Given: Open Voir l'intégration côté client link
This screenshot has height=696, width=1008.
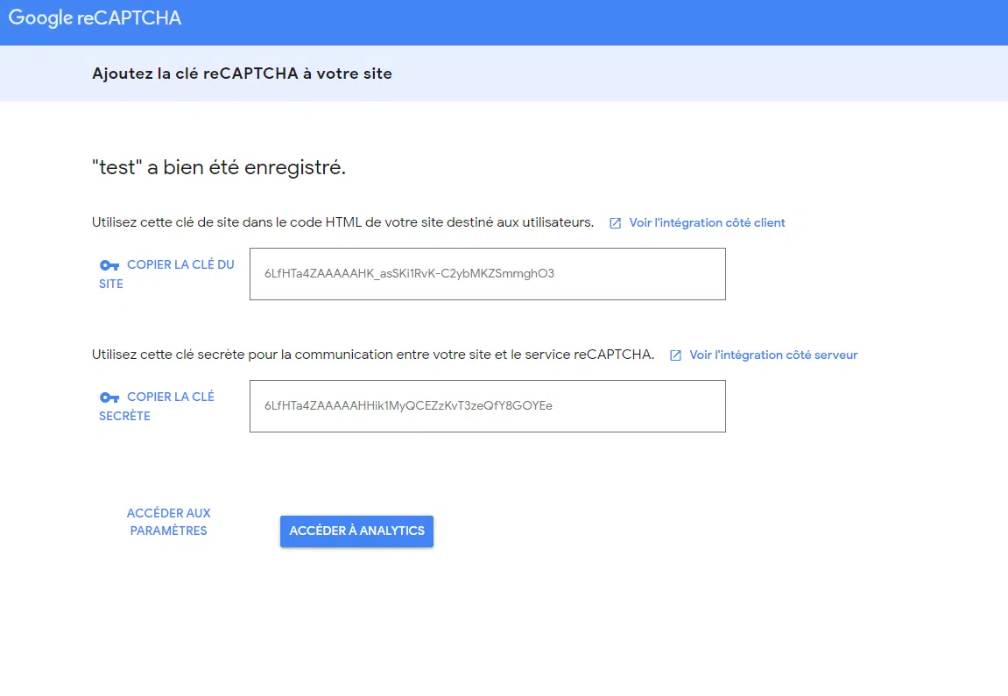Looking at the screenshot, I should click(x=707, y=223).
